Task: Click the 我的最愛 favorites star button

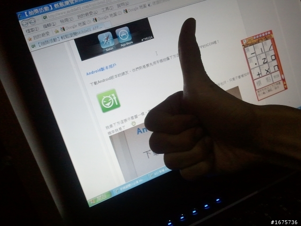Action: click(x=39, y=36)
